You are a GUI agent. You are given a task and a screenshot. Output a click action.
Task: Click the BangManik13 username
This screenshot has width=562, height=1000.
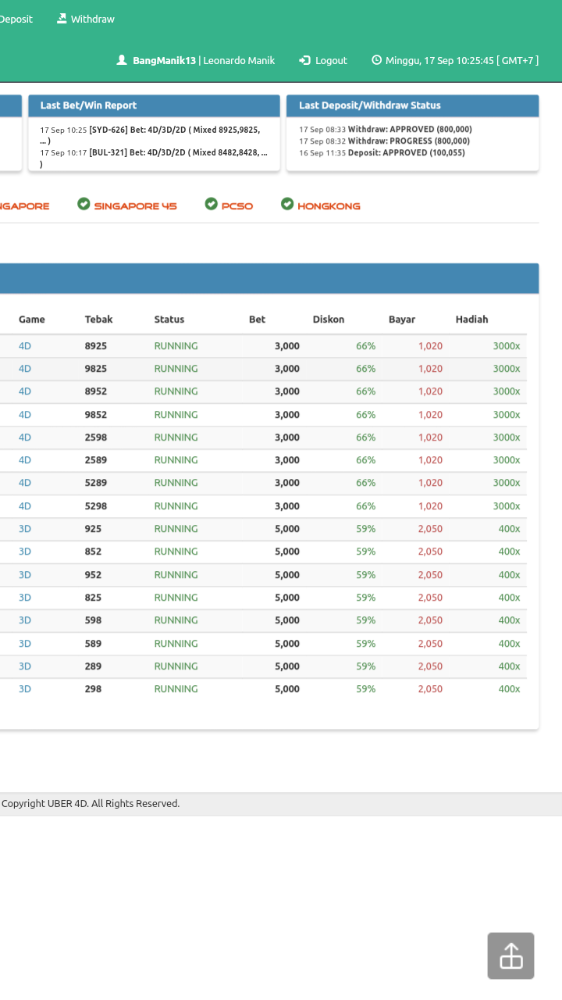click(164, 60)
